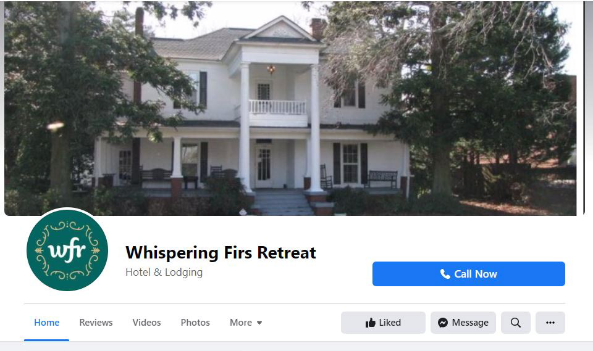This screenshot has width=593, height=351.
Task: Open the Reviews tab
Action: coord(96,322)
